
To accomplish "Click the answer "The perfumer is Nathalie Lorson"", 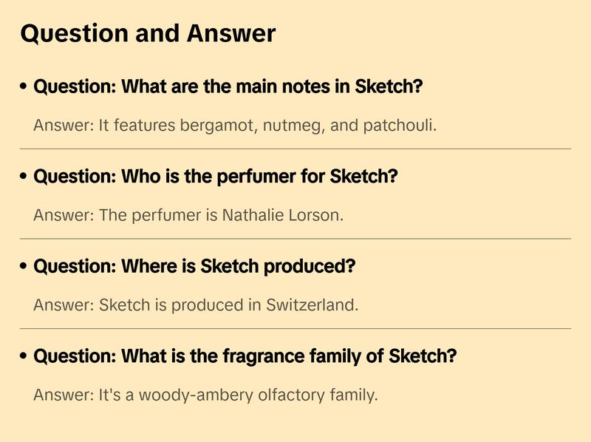I will 188,215.
